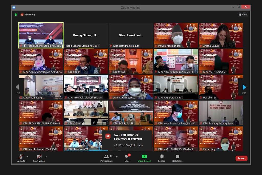The width and height of the screenshot is (262, 175).
Task: Open the Reactions menu
Action: point(177,158)
